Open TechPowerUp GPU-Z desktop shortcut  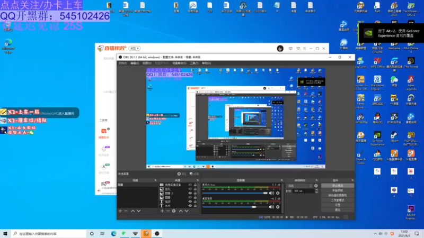[x=411, y=8]
